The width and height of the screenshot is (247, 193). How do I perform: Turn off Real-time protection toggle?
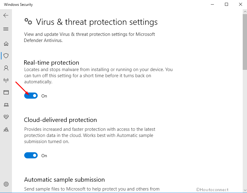tap(31, 96)
